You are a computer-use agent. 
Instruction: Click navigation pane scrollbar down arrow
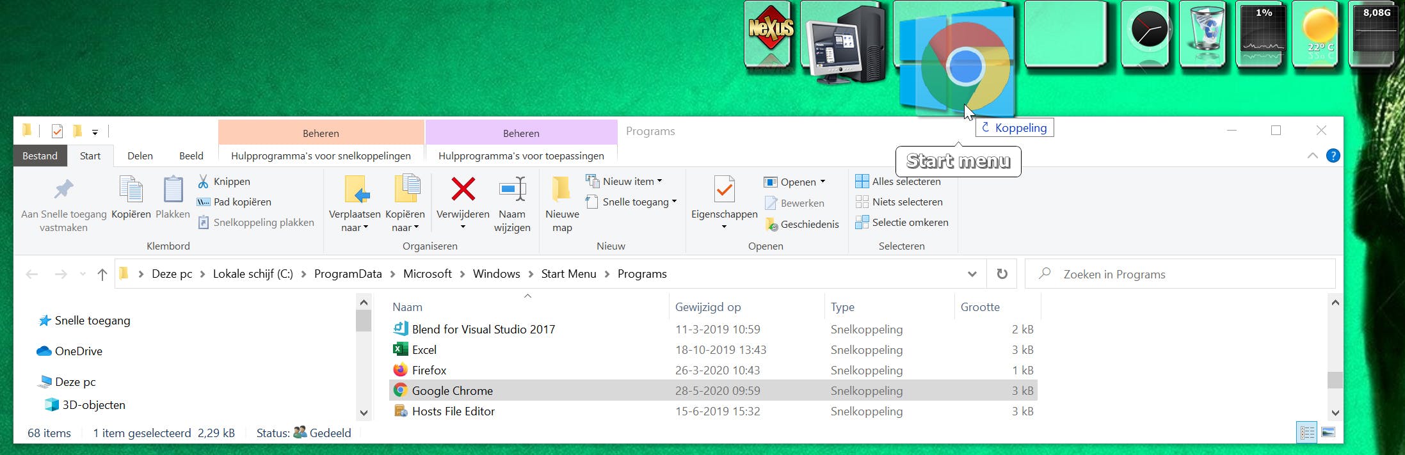click(x=364, y=413)
